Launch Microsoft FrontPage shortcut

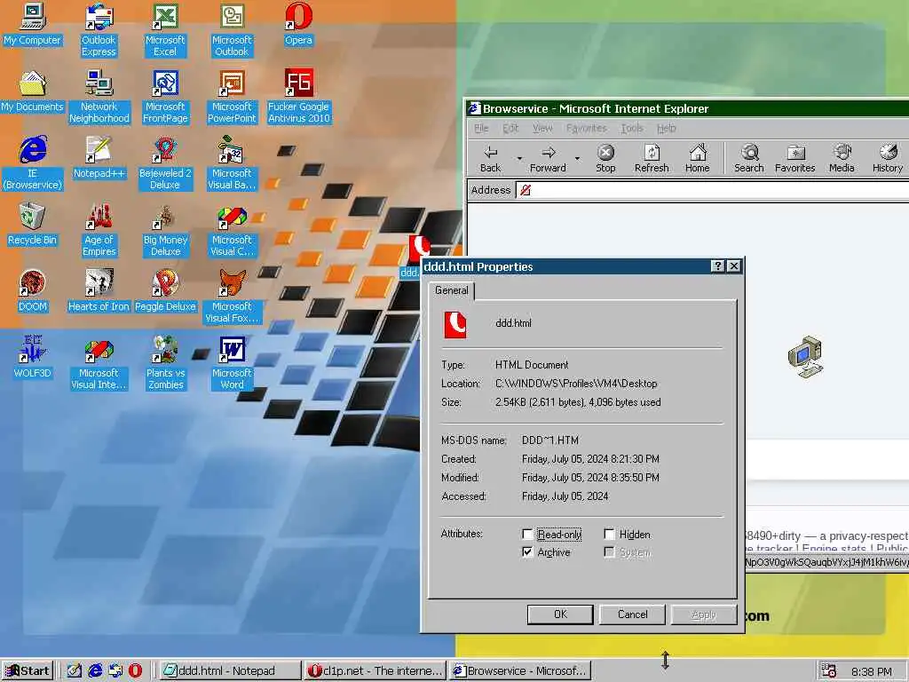pyautogui.click(x=165, y=97)
